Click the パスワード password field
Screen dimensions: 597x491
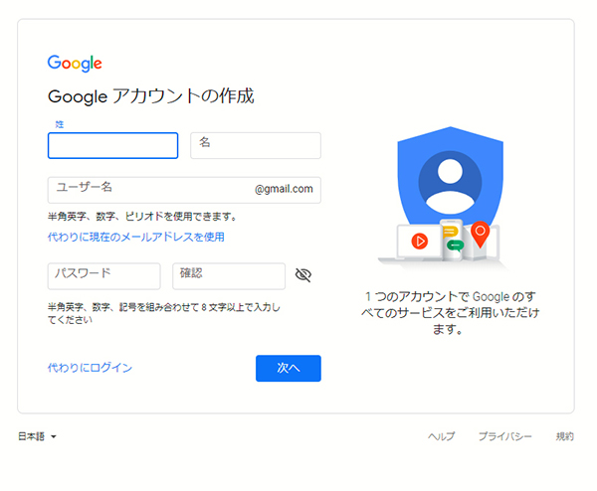tap(103, 276)
